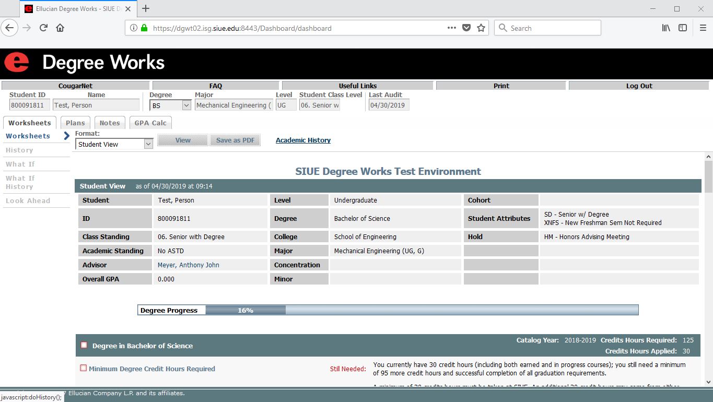Open the Firefox hamburger menu
The height and width of the screenshot is (402, 713).
click(703, 28)
